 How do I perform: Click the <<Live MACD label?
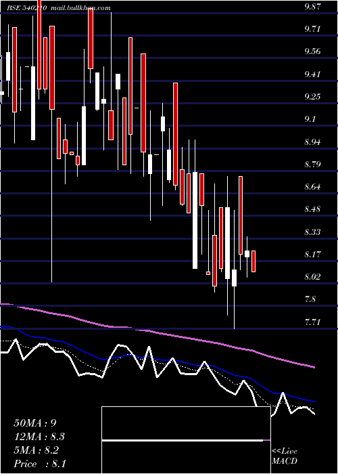pos(285,456)
